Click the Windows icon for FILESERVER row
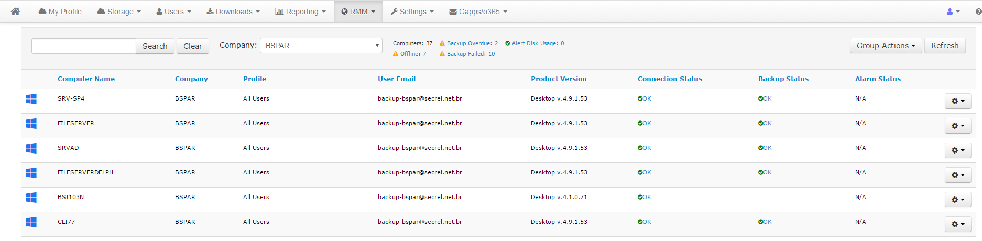Screen dimensions: 982x241 (31, 124)
